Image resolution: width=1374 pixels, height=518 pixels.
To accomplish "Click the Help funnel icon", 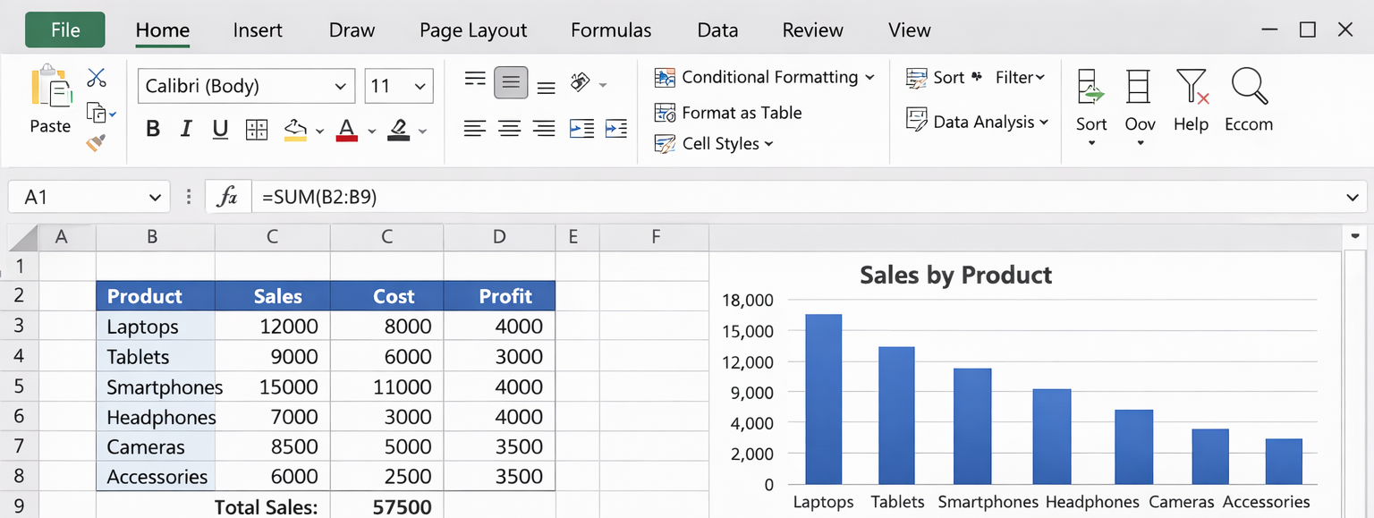I will pyautogui.click(x=1192, y=88).
